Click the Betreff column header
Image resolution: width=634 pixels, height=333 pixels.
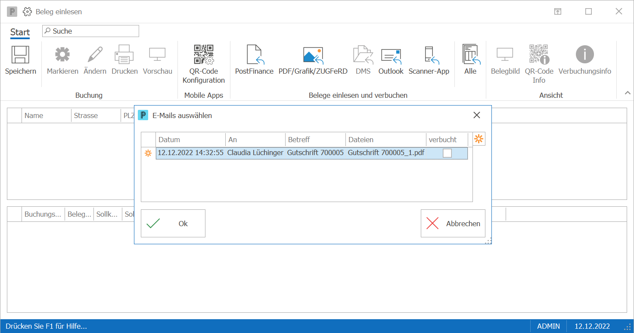[315, 140]
